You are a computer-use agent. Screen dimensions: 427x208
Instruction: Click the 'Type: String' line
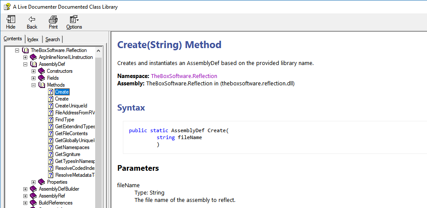click(149, 193)
